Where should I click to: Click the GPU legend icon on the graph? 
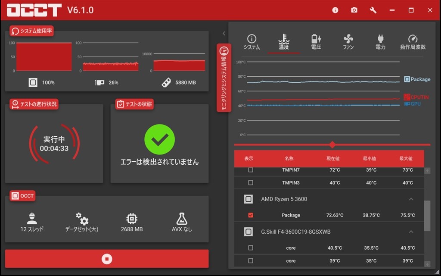pyautogui.click(x=407, y=104)
